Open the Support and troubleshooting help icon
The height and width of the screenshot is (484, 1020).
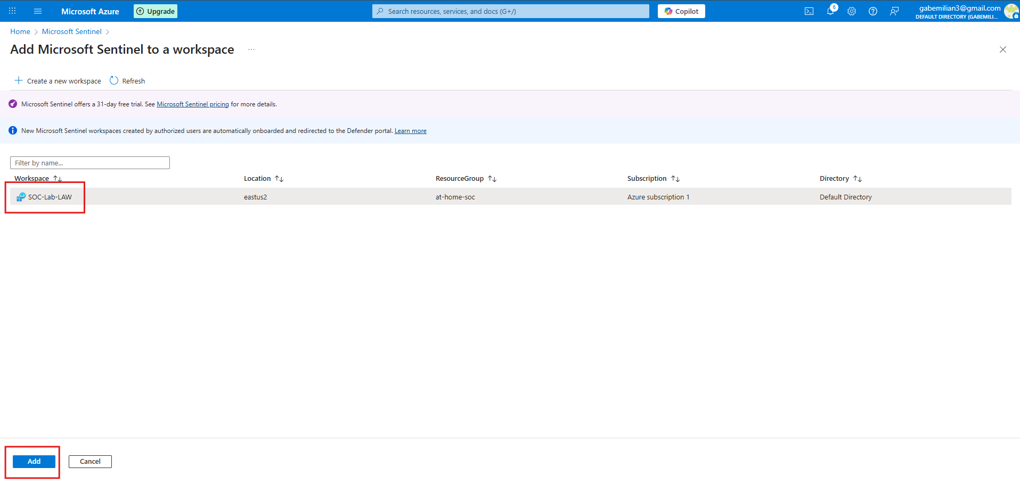tap(873, 11)
